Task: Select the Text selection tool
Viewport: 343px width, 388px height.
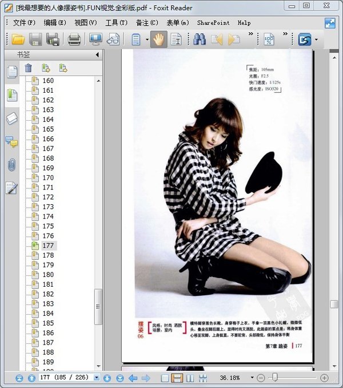Action: [x=176, y=39]
